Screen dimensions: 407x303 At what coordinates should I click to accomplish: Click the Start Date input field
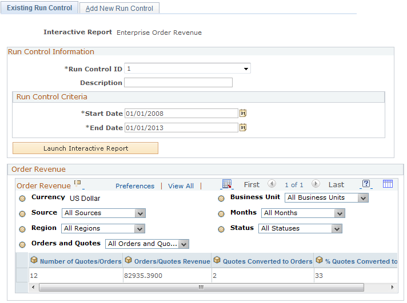(x=181, y=114)
